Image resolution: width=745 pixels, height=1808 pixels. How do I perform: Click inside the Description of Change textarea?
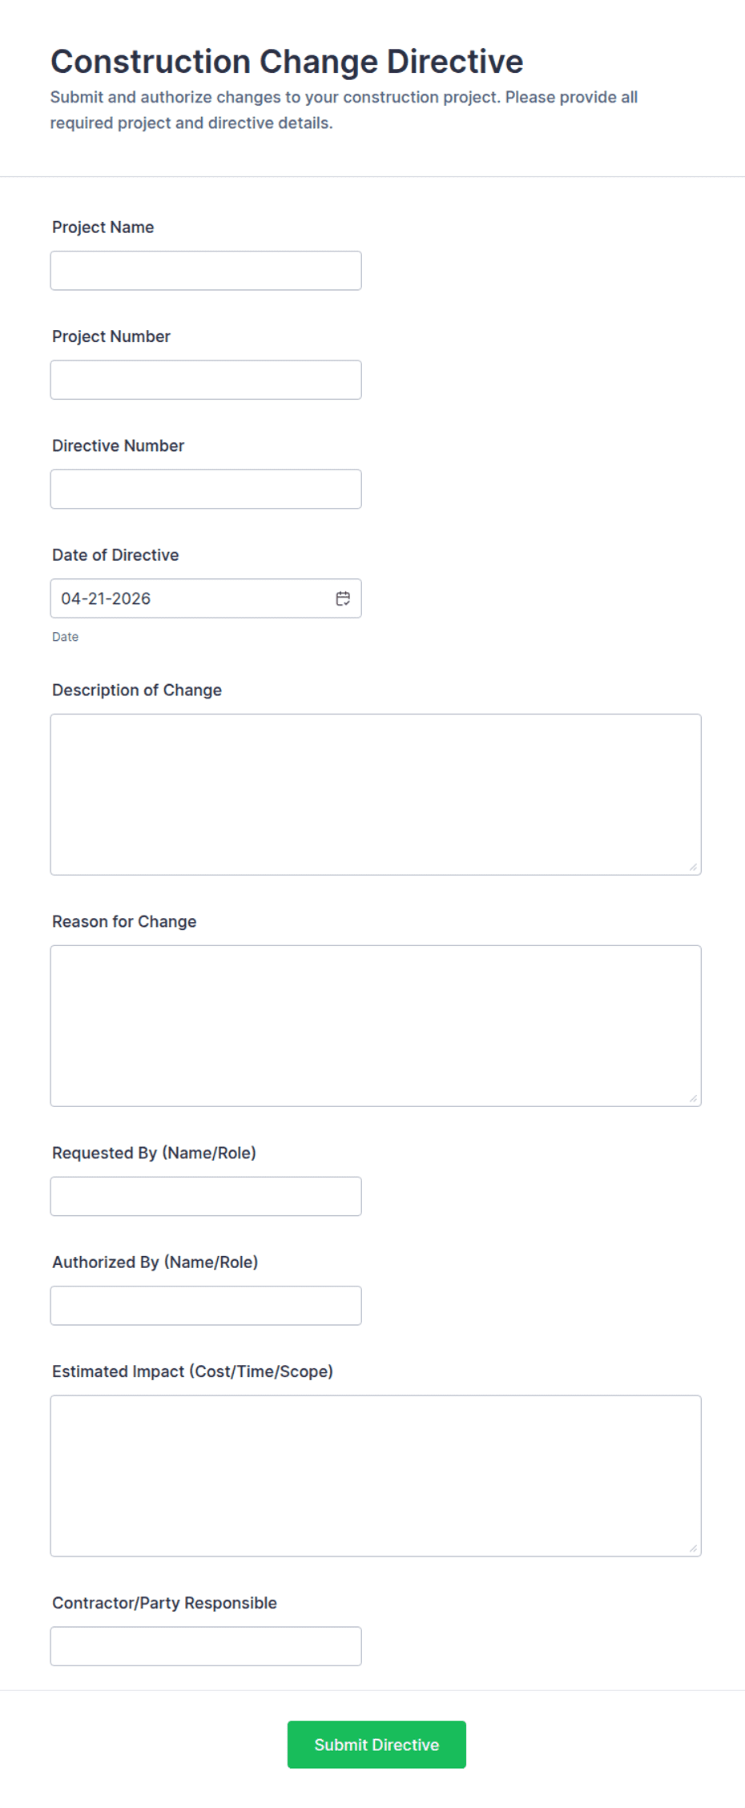[x=375, y=794]
